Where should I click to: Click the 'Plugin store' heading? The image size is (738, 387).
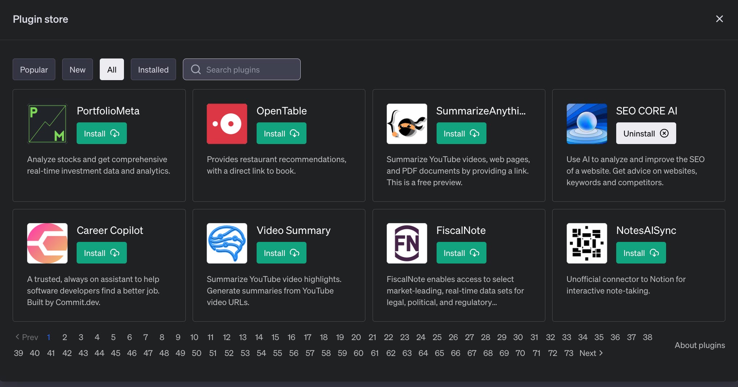(40, 19)
